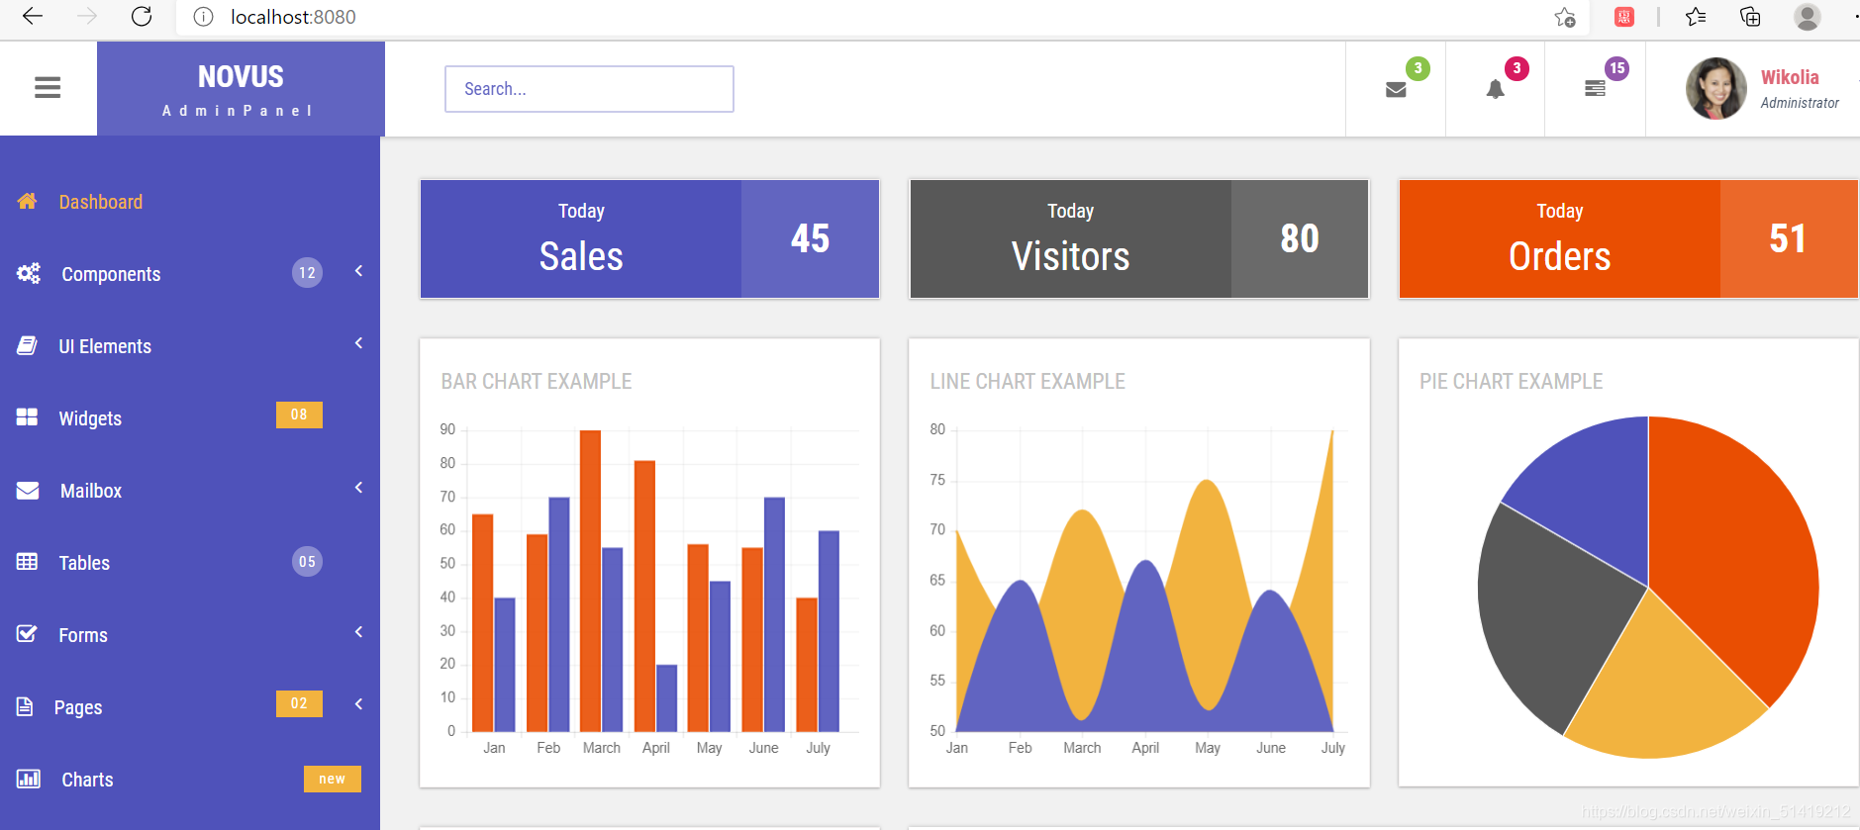Click the orange March bar in bar chart
This screenshot has height=830, width=1860.
click(x=591, y=581)
